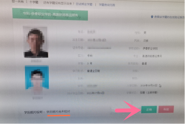The width and height of the screenshot is (185, 124).
Task: Click the 汉族 ethnicity value
Action: coord(145,41)
